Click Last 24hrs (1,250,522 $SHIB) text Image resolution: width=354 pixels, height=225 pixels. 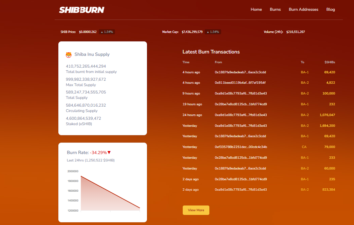91,160
